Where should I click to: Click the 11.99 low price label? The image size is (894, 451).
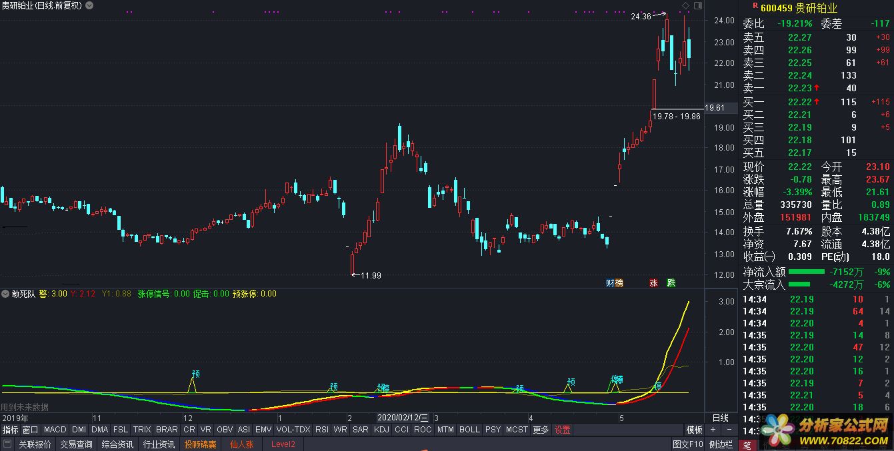pos(371,275)
